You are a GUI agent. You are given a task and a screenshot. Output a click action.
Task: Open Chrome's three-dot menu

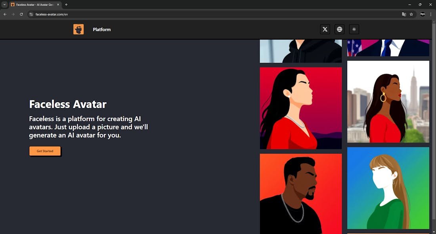431,14
